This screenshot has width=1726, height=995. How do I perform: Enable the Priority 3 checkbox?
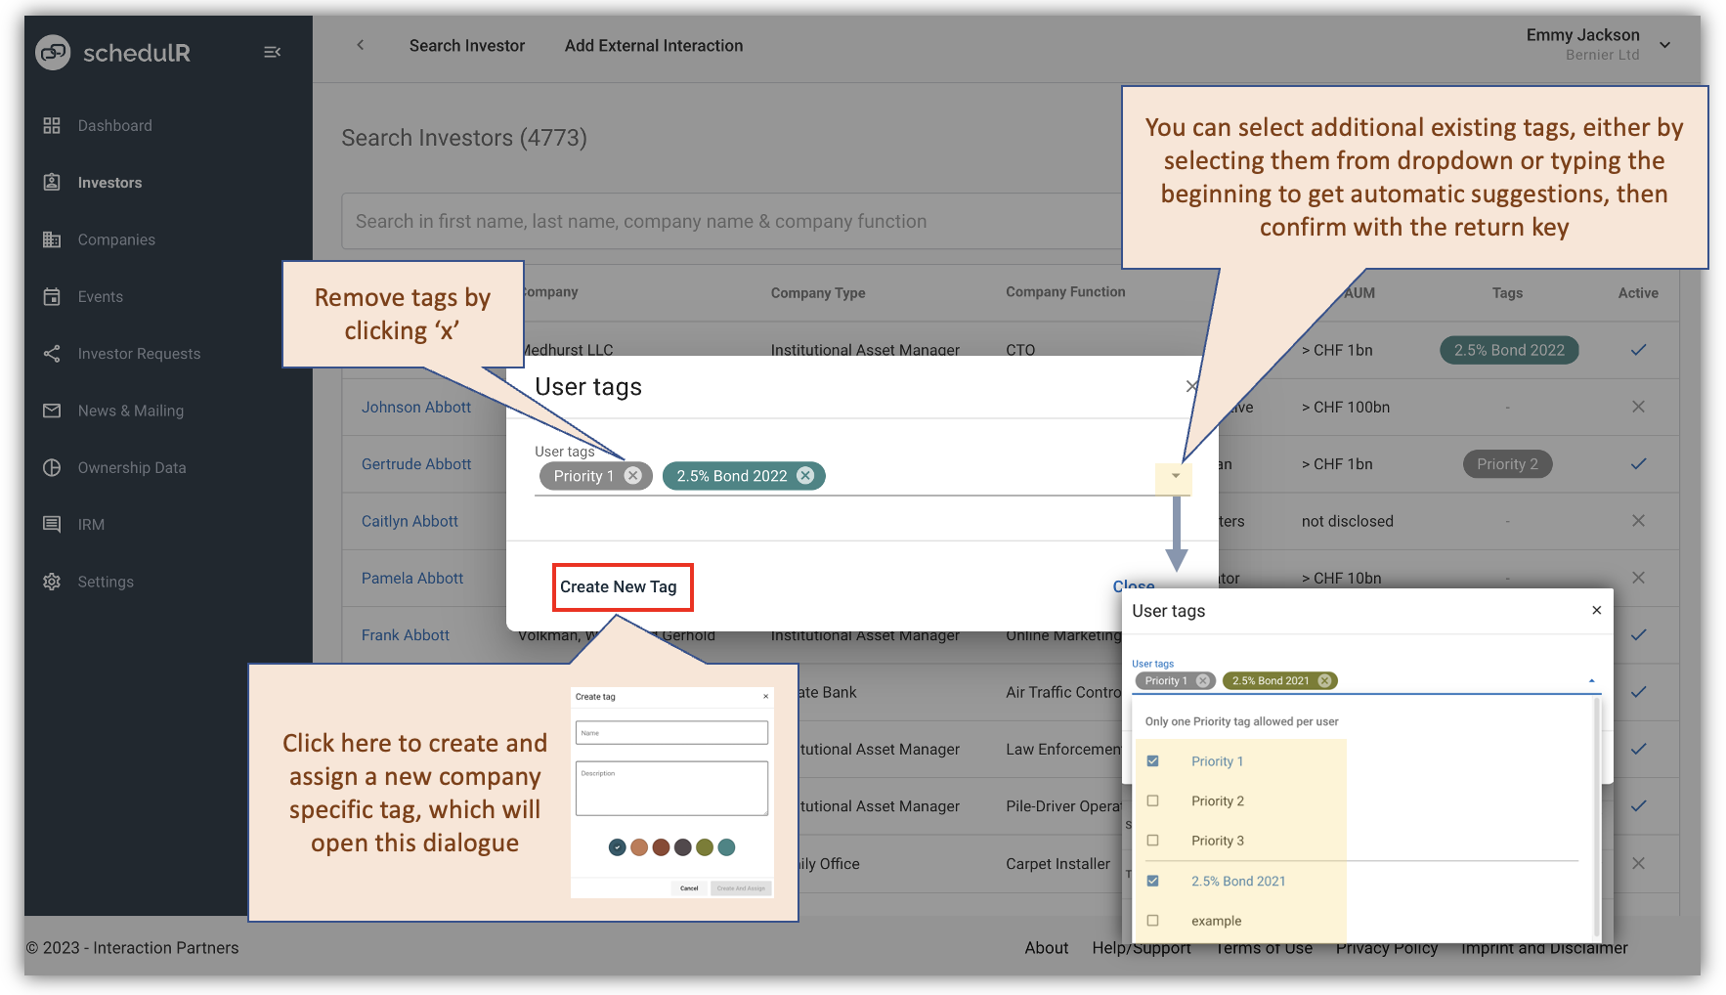coord(1153,840)
